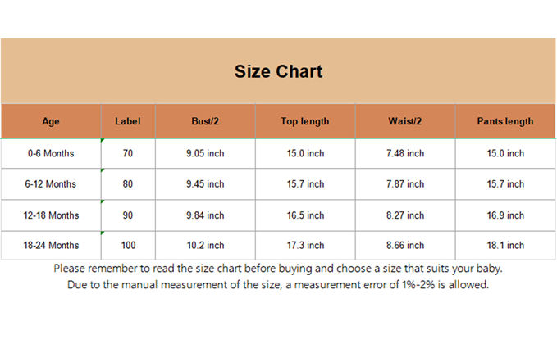Click the 12-18 Months age cell
557x344 pixels.
pyautogui.click(x=51, y=215)
